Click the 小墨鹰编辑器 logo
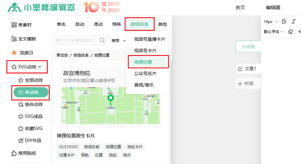Image resolution: width=301 pixels, height=164 pixels. pos(41,7)
